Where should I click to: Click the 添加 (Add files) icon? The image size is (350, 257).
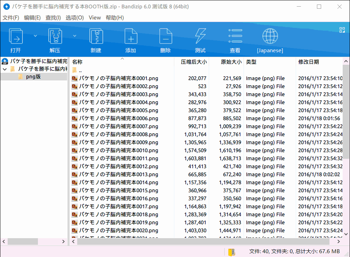tap(131, 36)
